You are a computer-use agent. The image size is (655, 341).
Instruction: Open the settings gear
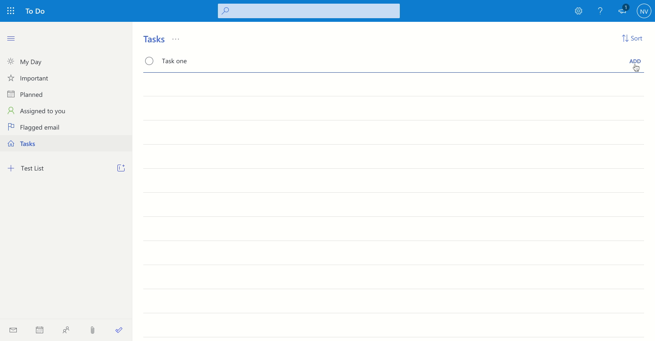pos(579,11)
